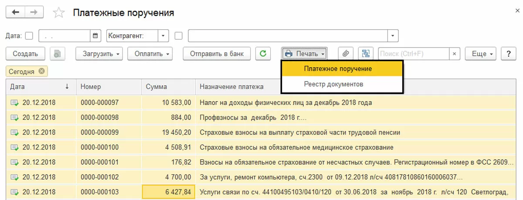The height and width of the screenshot is (200, 523).
Task: Select amount cell 176,82
Action: click(168, 162)
